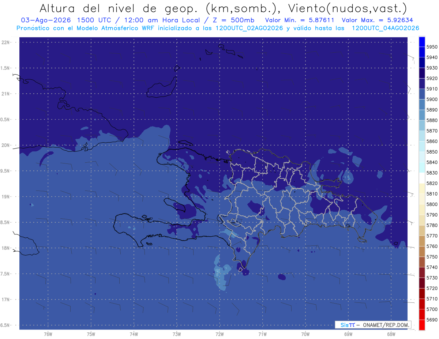Click the "Valor Max. = 5.92634" text
Image resolution: width=439 pixels, height=339 pixels.
coord(378,20)
